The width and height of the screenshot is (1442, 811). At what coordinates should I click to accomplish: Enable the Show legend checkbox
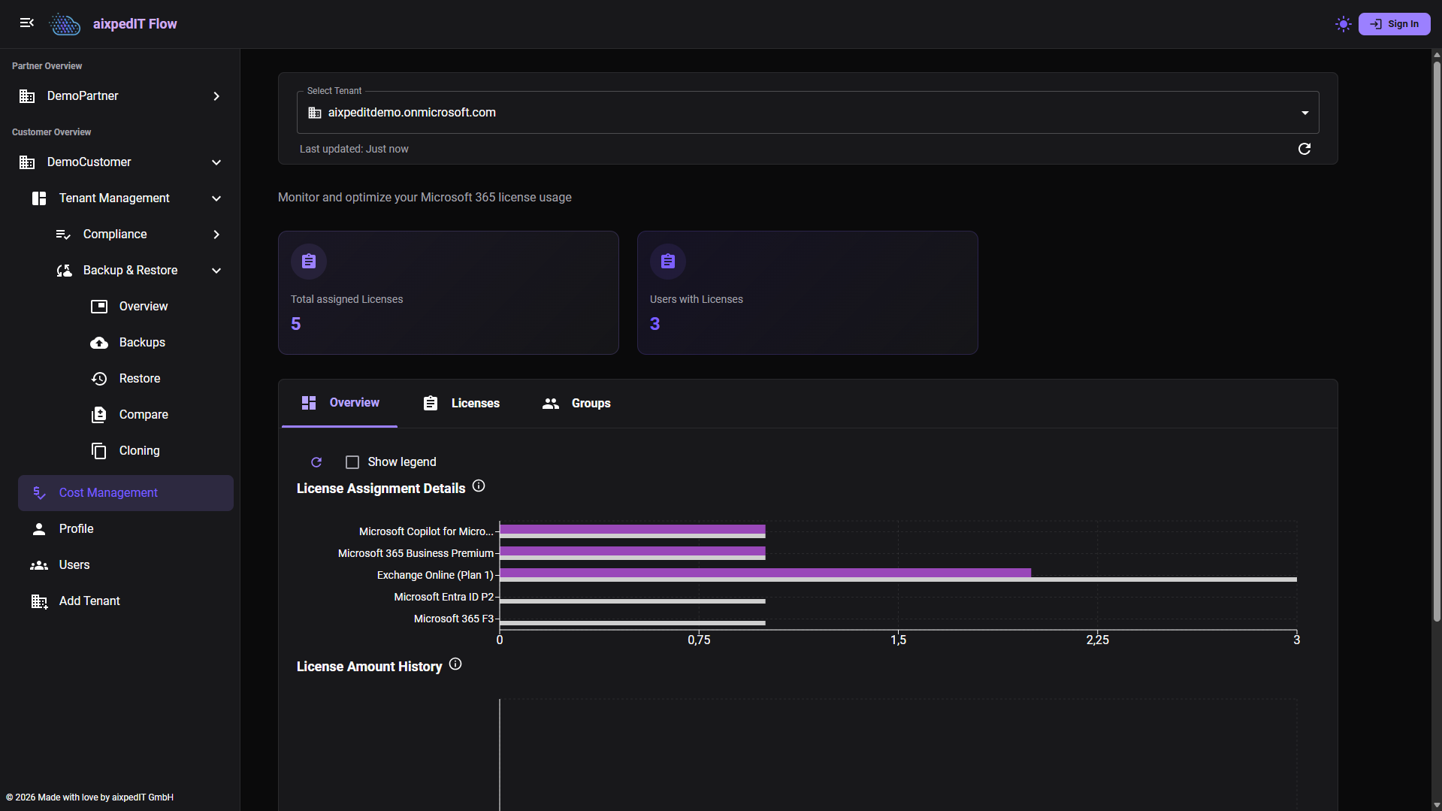pos(352,462)
